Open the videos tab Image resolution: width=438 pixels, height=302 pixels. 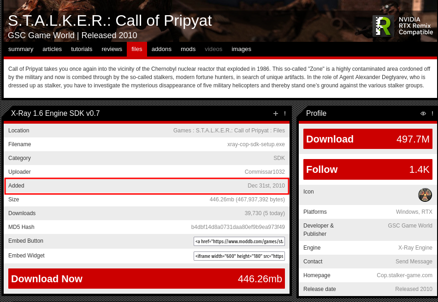pyautogui.click(x=213, y=49)
